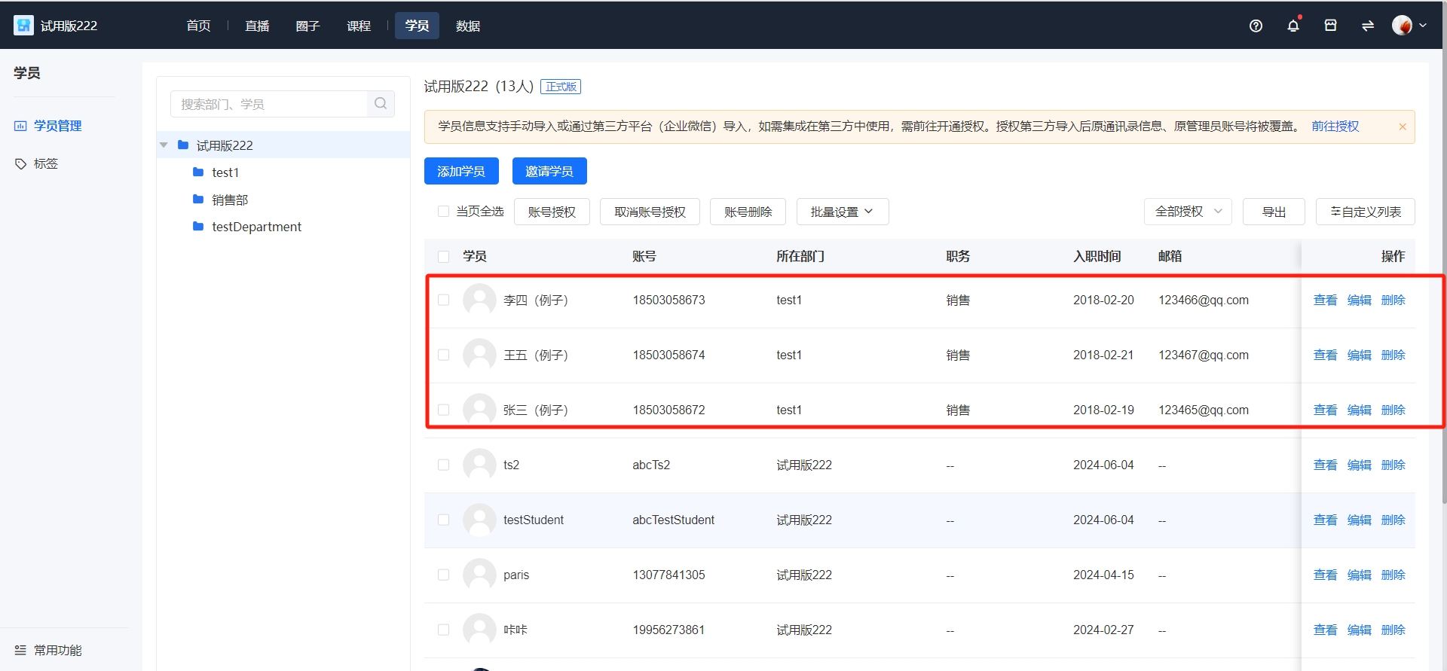
Task: Open 自定义列表 column settings
Action: click(1365, 212)
